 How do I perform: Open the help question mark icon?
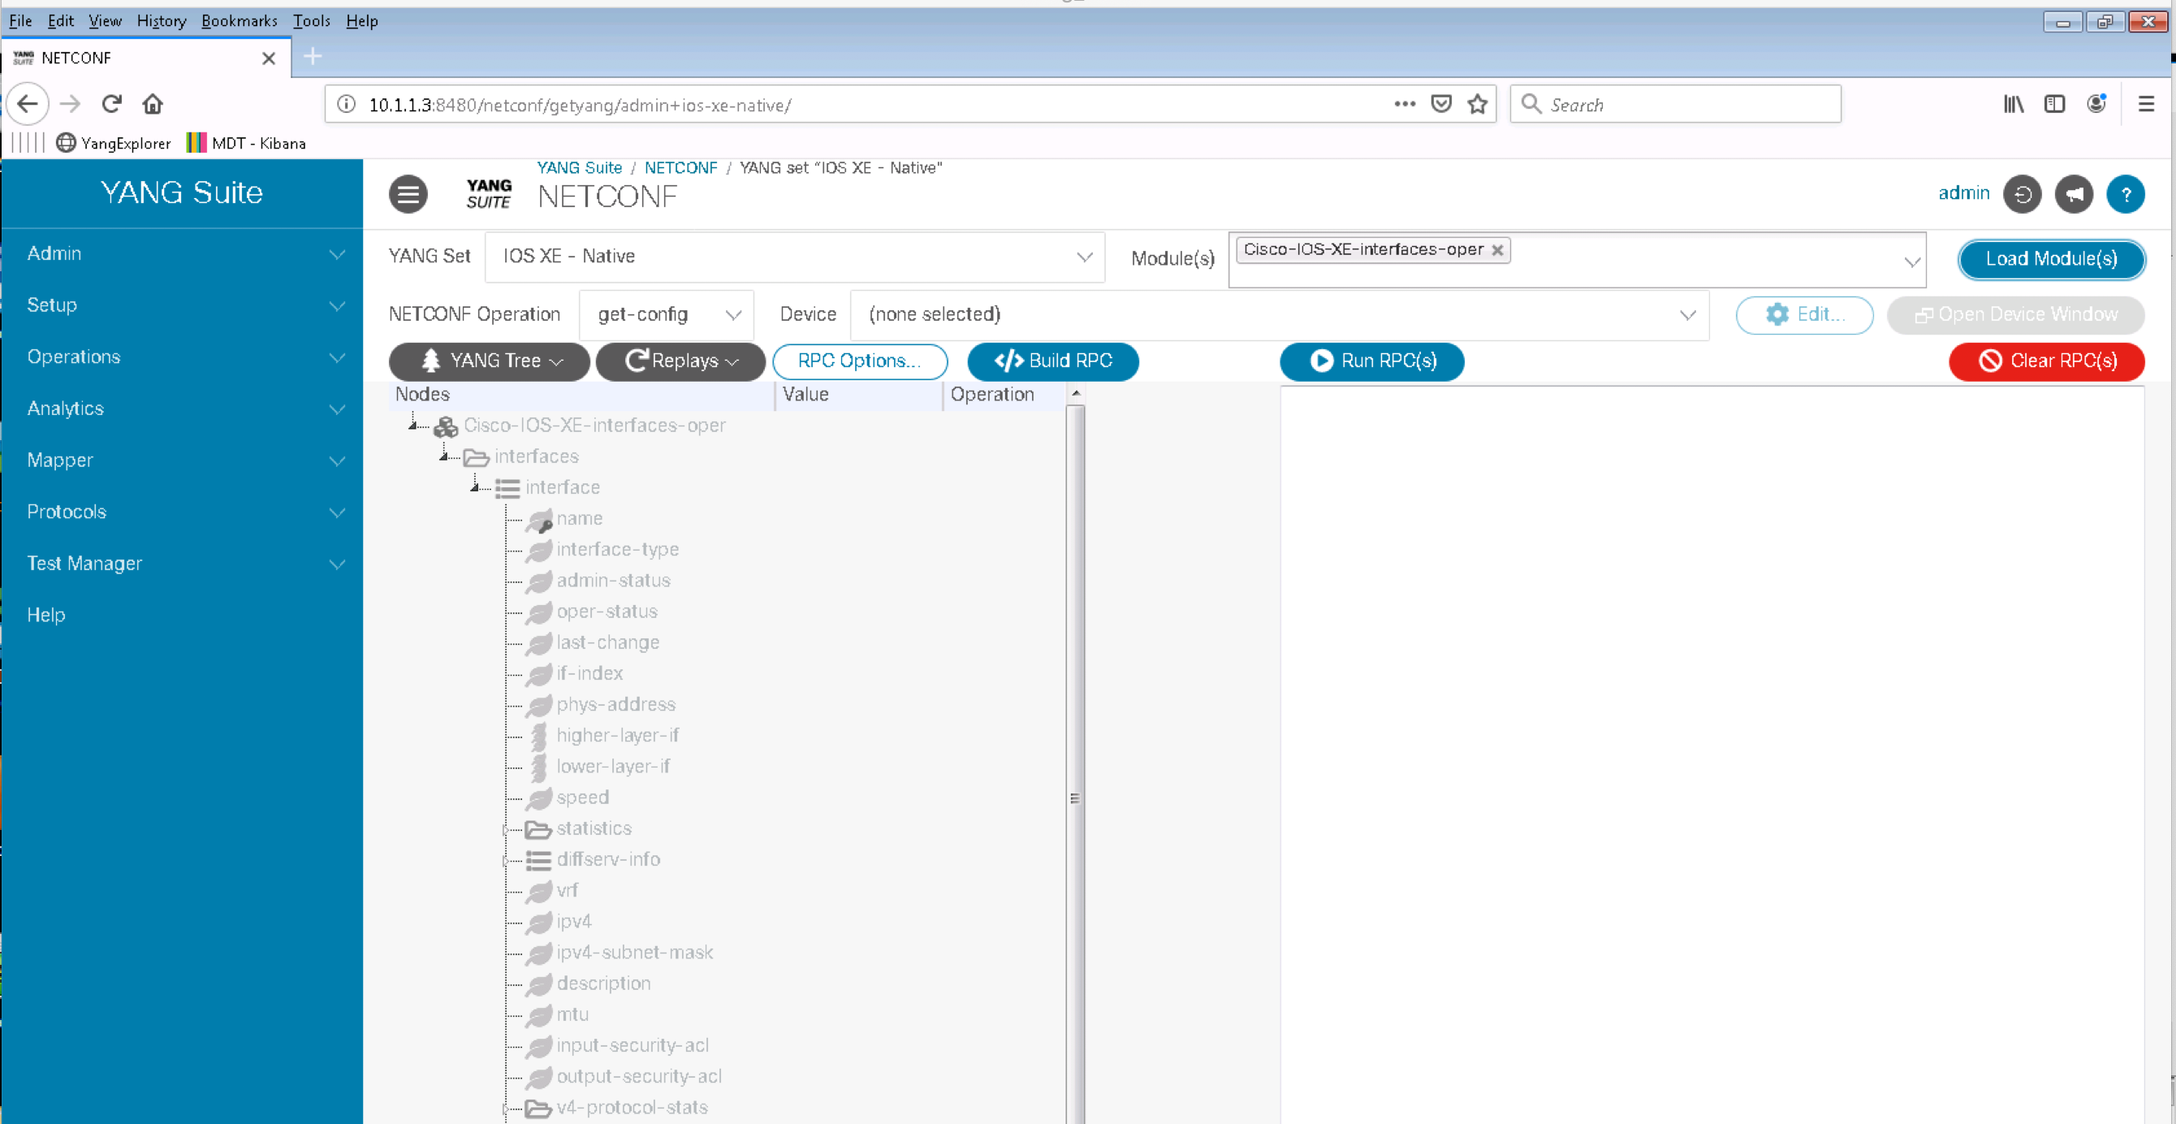click(2126, 194)
